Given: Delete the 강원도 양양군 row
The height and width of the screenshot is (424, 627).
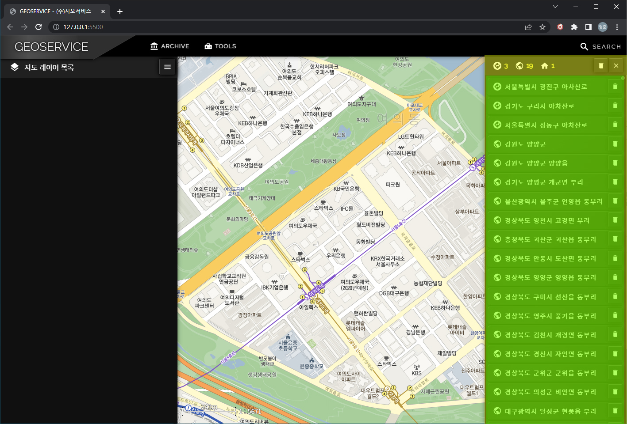Looking at the screenshot, I should [615, 144].
